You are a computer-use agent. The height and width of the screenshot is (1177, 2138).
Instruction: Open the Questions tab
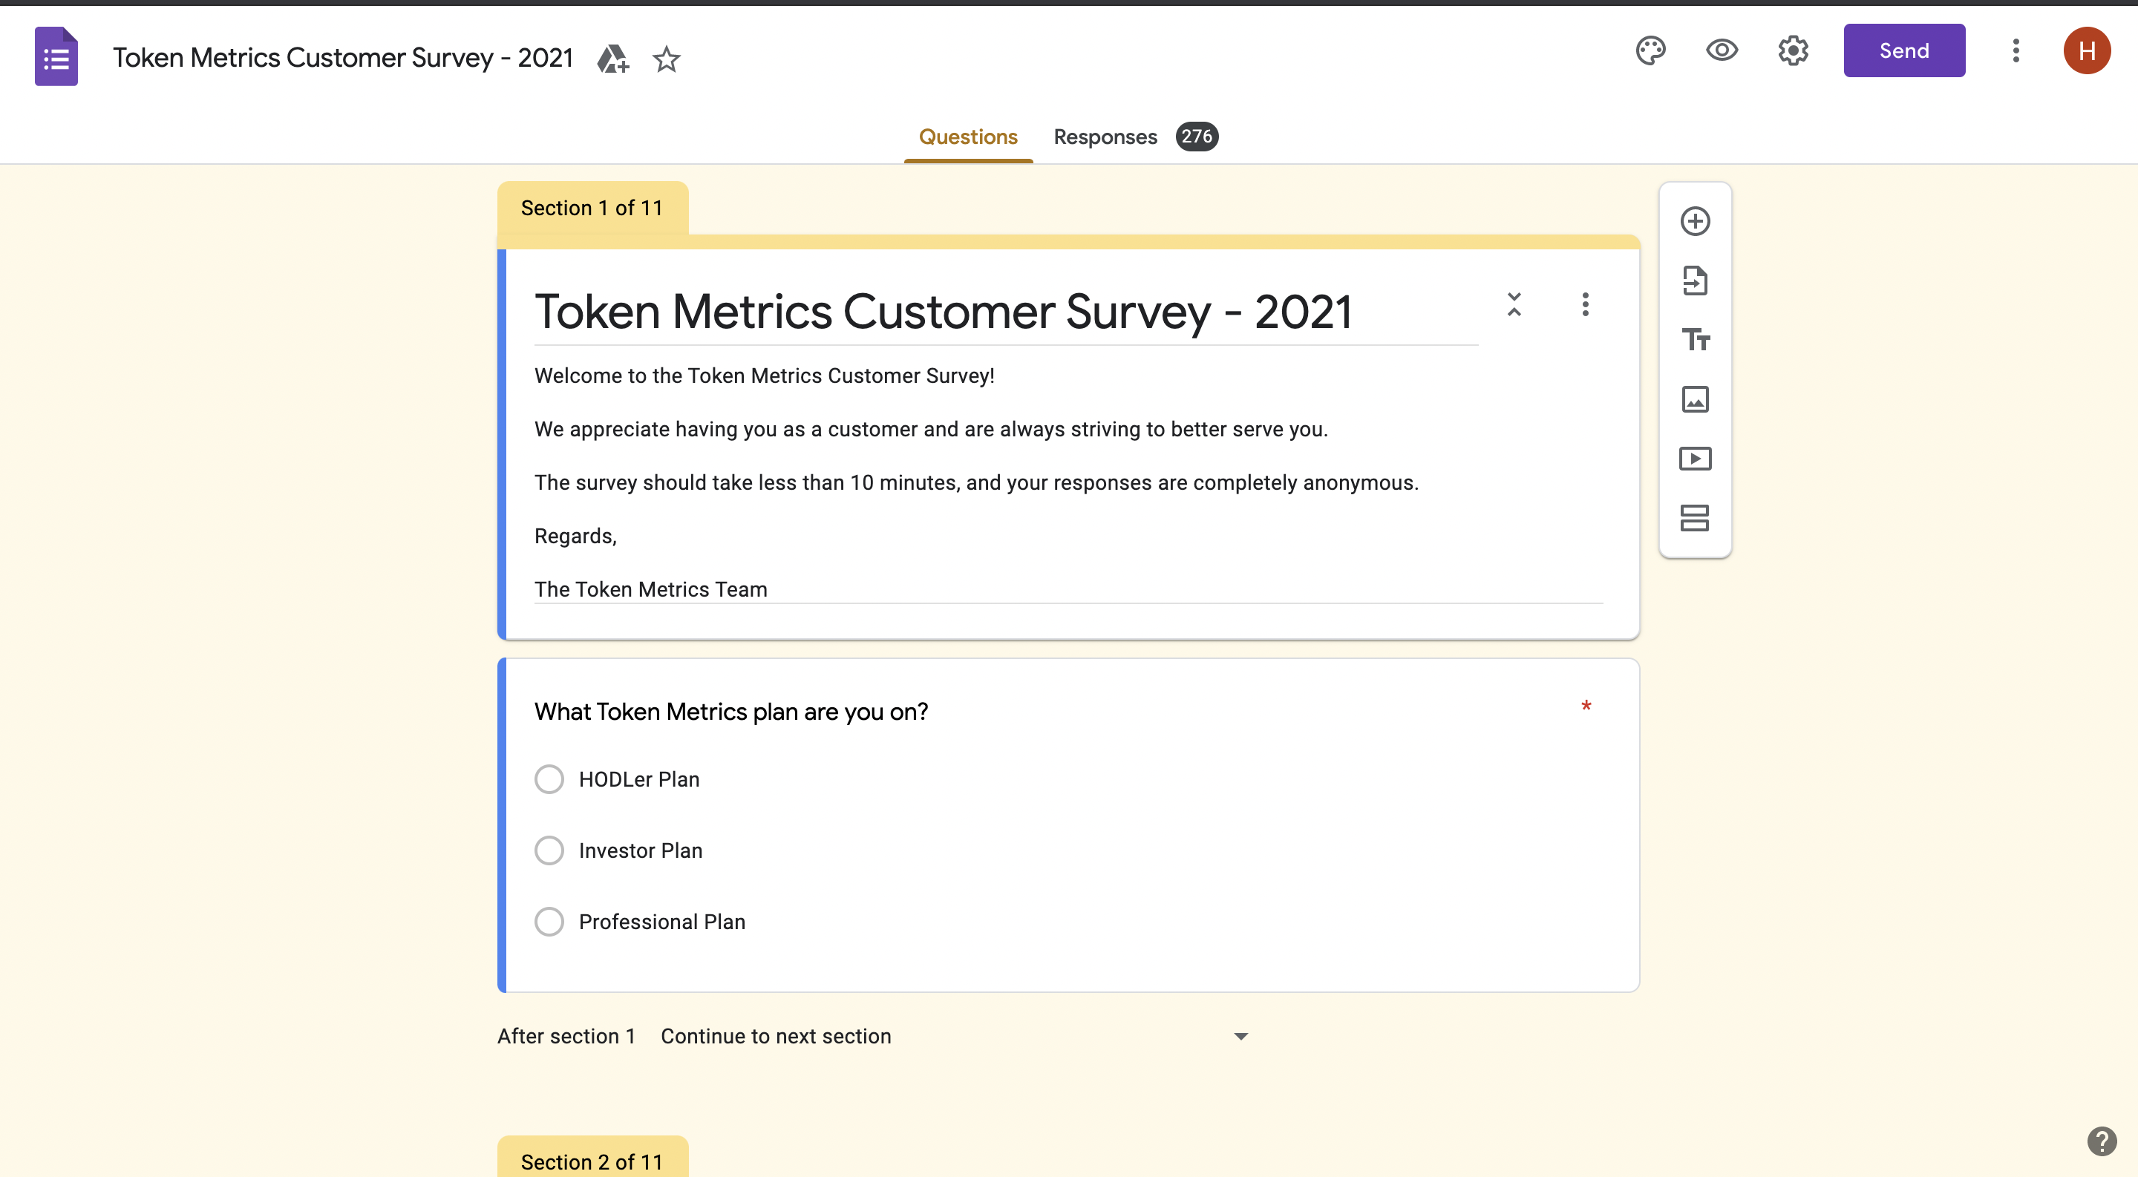(x=968, y=137)
